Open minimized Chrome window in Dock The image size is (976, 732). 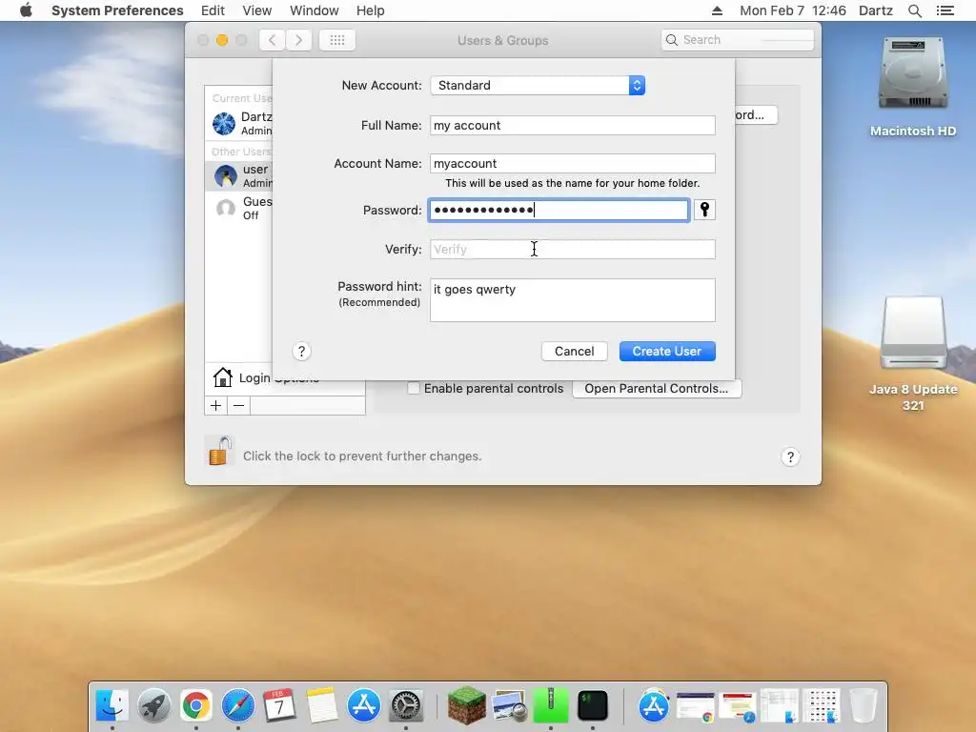(695, 706)
